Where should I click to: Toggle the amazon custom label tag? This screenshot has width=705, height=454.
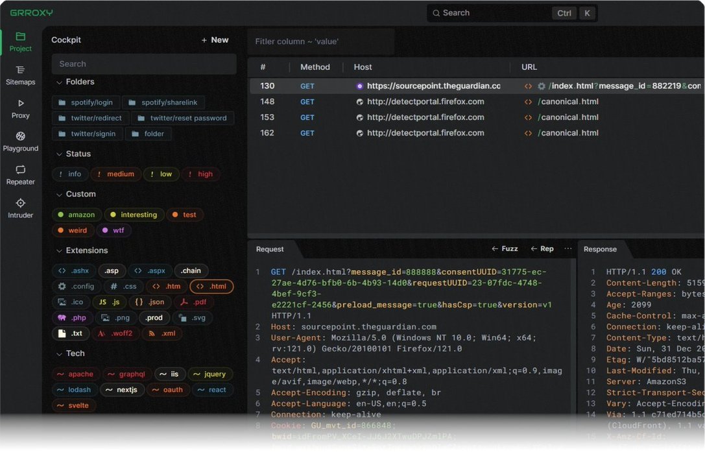(76, 215)
